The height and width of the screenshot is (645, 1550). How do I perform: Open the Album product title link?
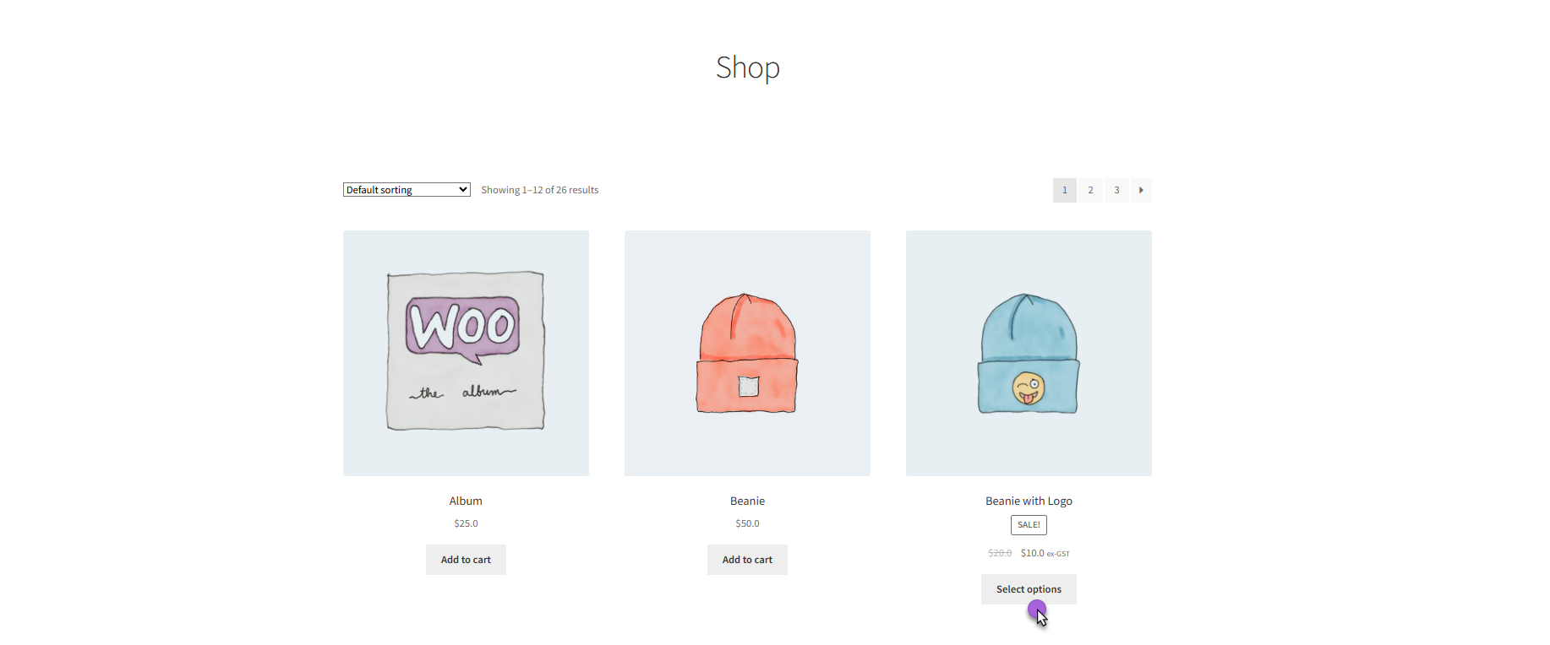(x=466, y=501)
